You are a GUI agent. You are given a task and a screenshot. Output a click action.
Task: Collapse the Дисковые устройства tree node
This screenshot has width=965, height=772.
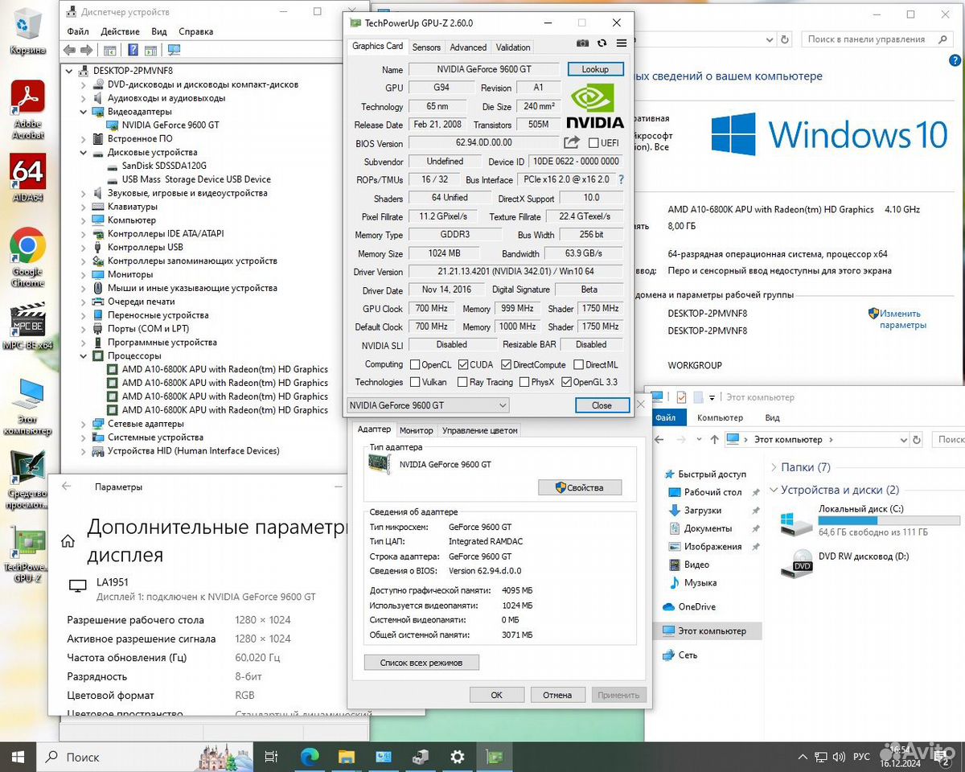[x=83, y=152]
